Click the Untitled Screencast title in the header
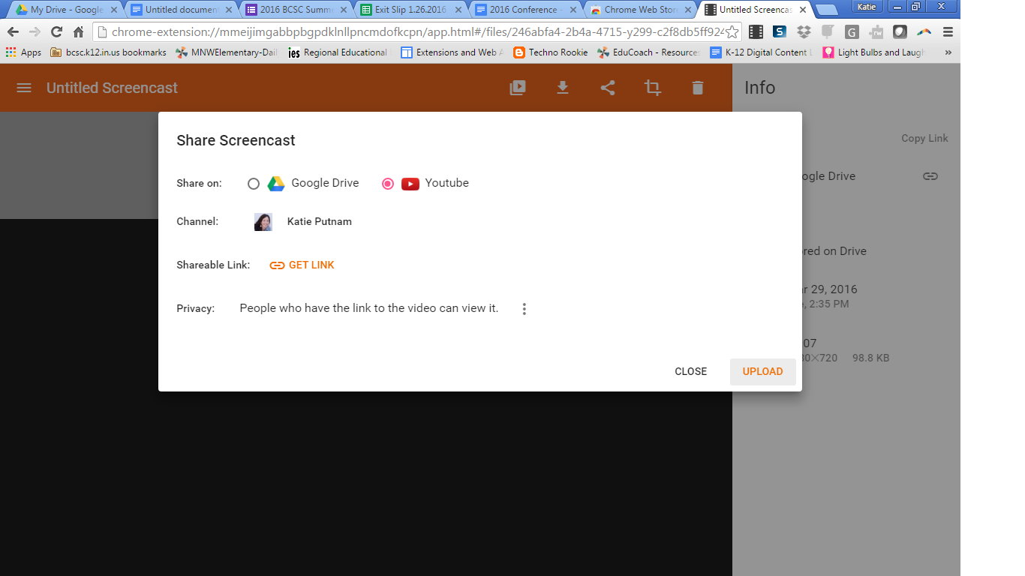 coord(112,88)
